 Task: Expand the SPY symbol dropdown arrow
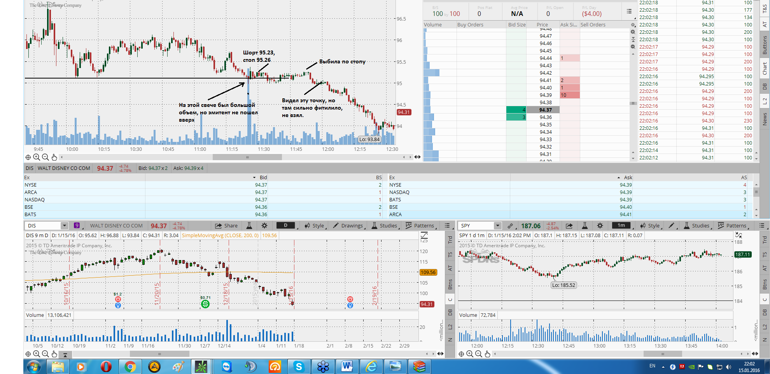(x=497, y=225)
